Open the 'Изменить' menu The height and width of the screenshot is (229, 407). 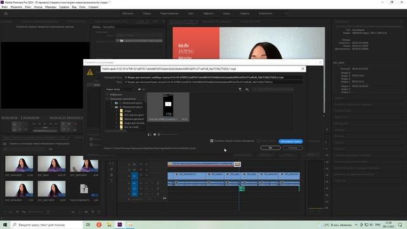click(x=16, y=7)
